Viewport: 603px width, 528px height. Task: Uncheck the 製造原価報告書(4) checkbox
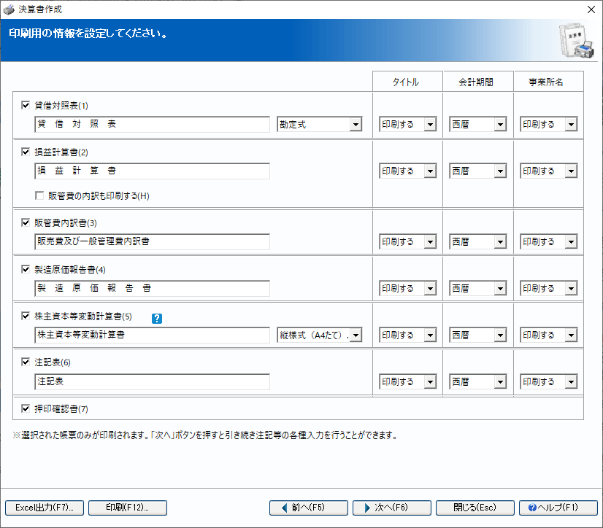pyautogui.click(x=26, y=270)
